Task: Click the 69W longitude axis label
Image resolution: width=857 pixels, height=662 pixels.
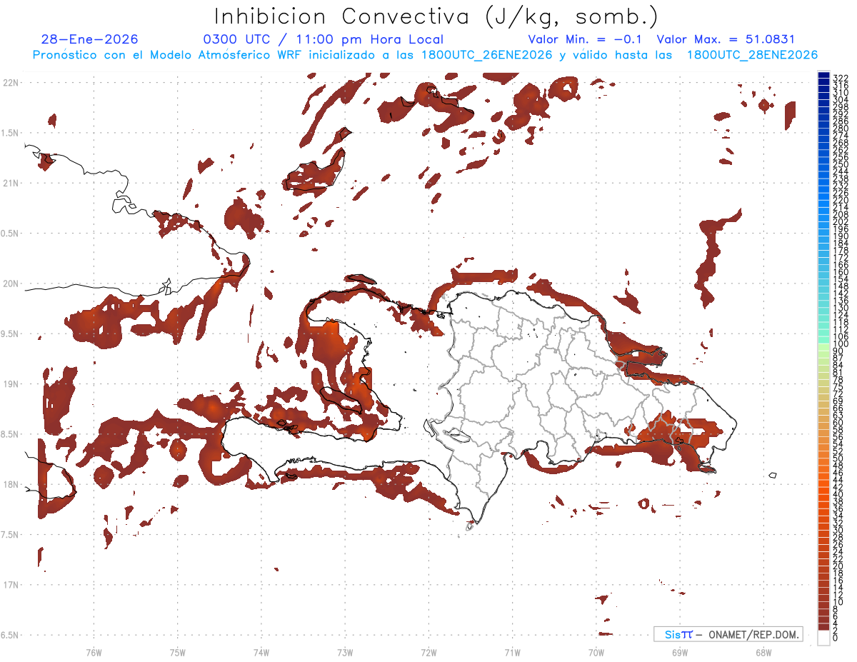Action: (679, 651)
